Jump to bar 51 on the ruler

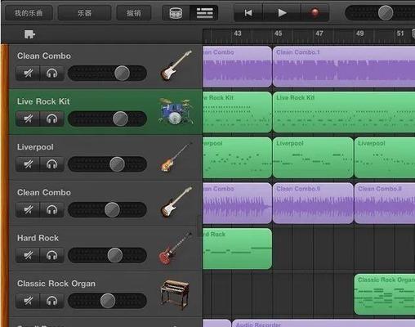tap(400, 34)
